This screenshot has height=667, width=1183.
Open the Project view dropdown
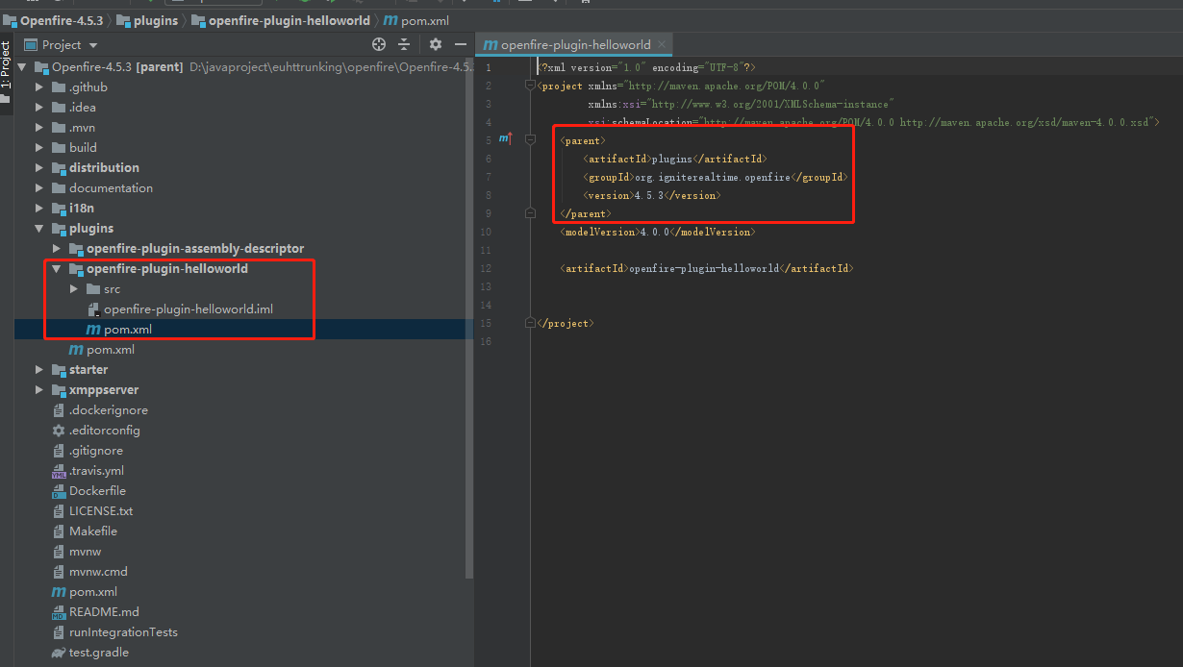tap(93, 45)
